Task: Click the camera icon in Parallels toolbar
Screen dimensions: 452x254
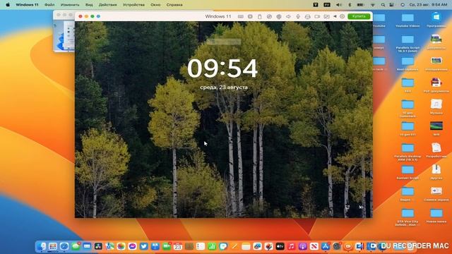Action: point(317,16)
